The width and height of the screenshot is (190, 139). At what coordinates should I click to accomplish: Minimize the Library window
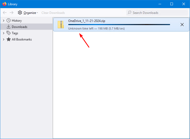(160, 4)
